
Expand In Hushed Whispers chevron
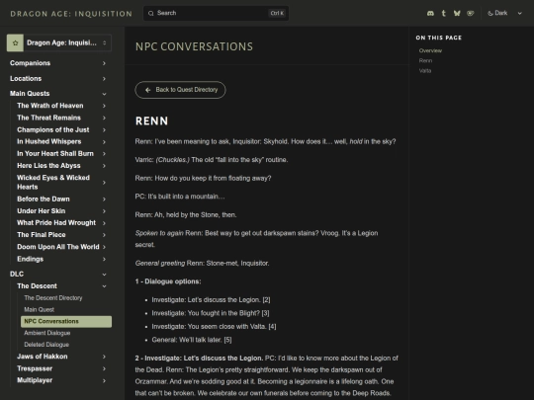pos(104,142)
